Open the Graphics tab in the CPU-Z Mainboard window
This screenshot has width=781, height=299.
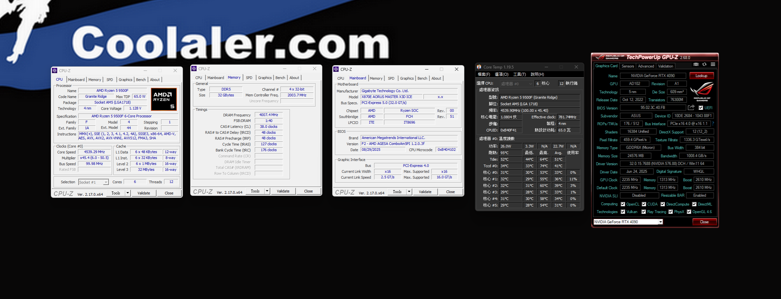407,78
